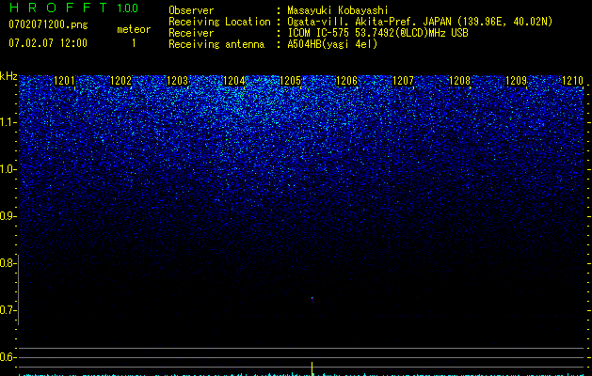The width and height of the screenshot is (592, 376).
Task: Click the 1203 time marker
Action: [x=178, y=81]
